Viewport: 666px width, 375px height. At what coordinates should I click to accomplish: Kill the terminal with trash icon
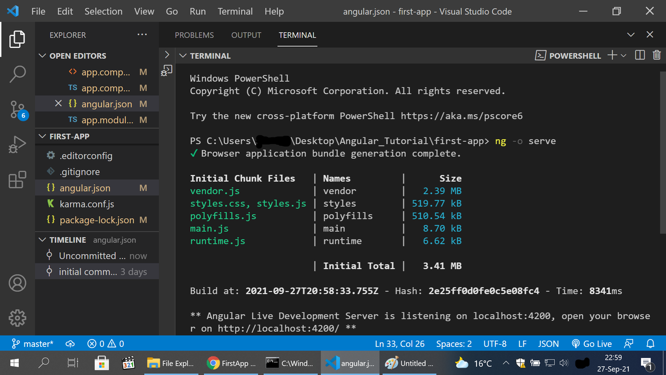657,55
